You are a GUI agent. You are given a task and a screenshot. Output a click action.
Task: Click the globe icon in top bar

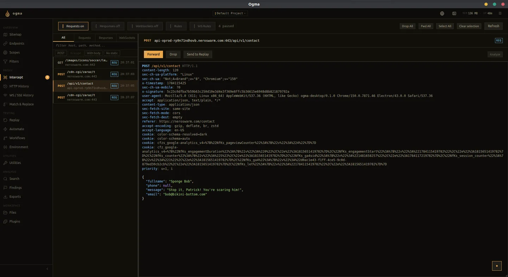coord(442,13)
